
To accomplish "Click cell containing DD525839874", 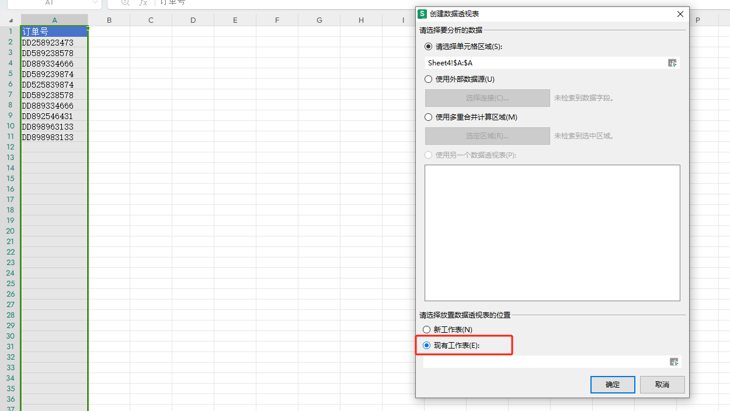I will tap(54, 85).
